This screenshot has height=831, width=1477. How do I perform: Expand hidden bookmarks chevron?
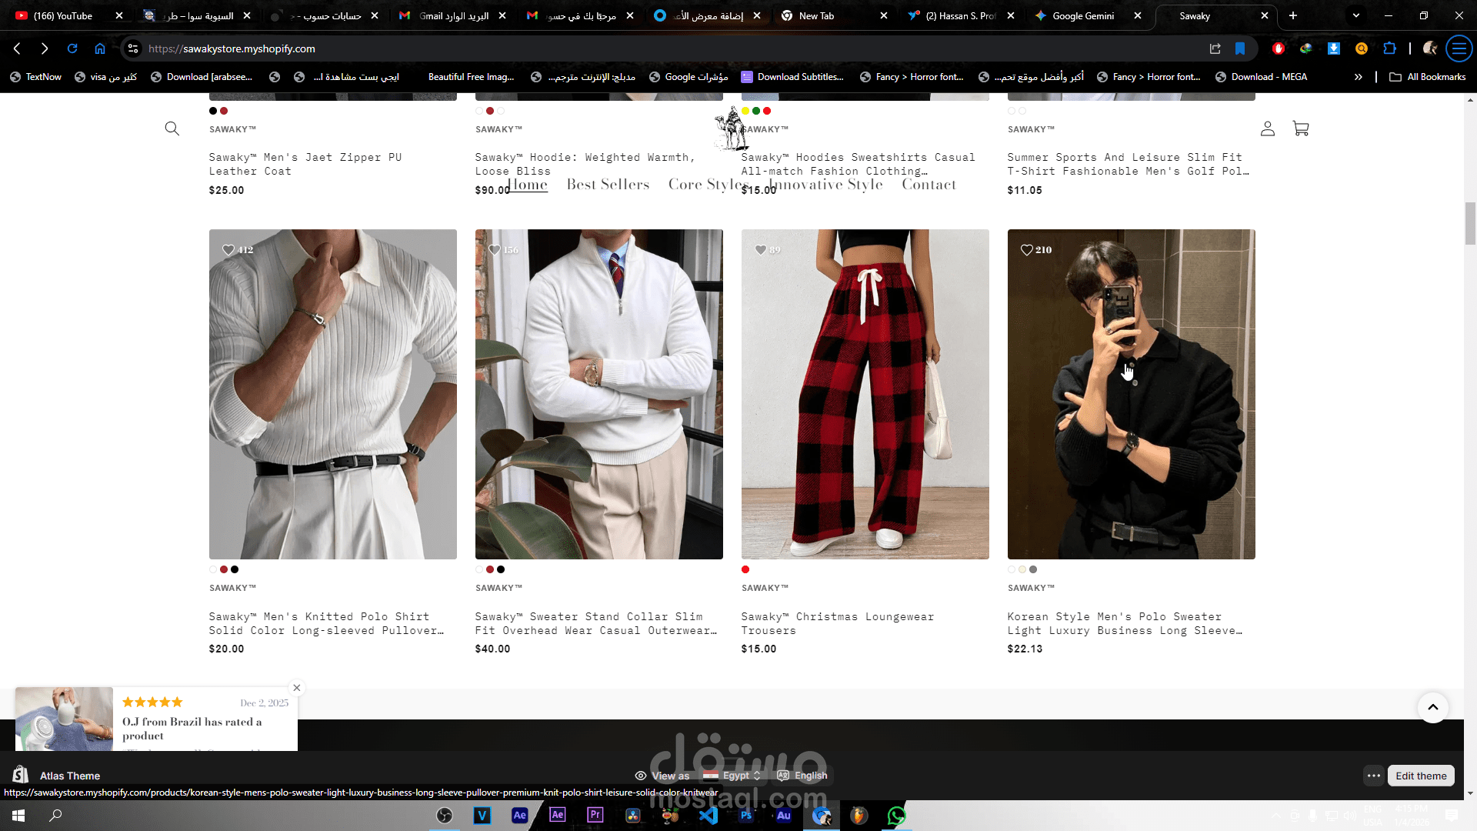point(1358,77)
